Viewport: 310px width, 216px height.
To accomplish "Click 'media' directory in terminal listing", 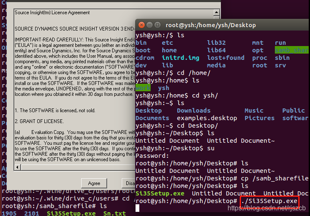I will pos(216,65).
